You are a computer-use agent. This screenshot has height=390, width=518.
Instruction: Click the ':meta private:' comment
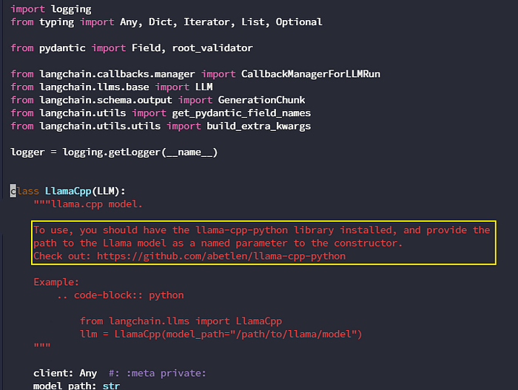point(166,373)
